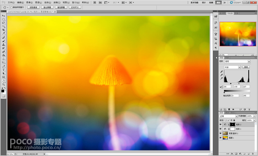Select the Brush tool

[x=3, y=41]
